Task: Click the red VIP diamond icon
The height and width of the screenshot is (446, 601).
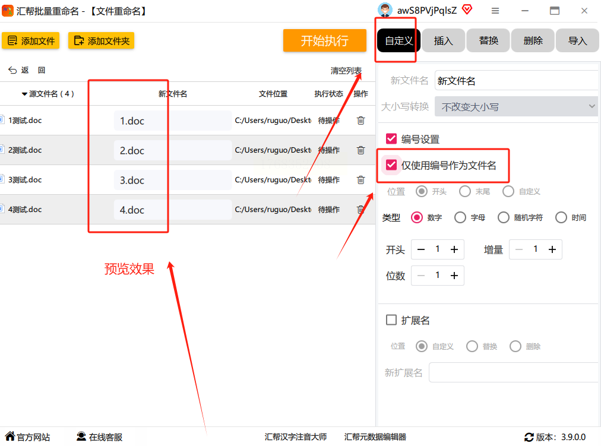Action: click(467, 9)
